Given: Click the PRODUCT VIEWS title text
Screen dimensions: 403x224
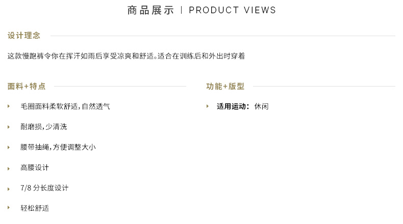Looking at the screenshot, I should coord(232,10).
